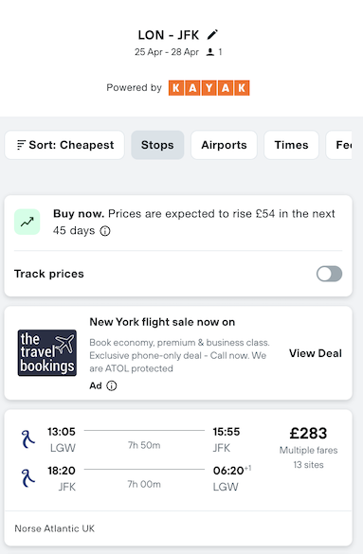Click the passenger count person icon
Viewport: 363px width, 554px height.
click(x=210, y=52)
